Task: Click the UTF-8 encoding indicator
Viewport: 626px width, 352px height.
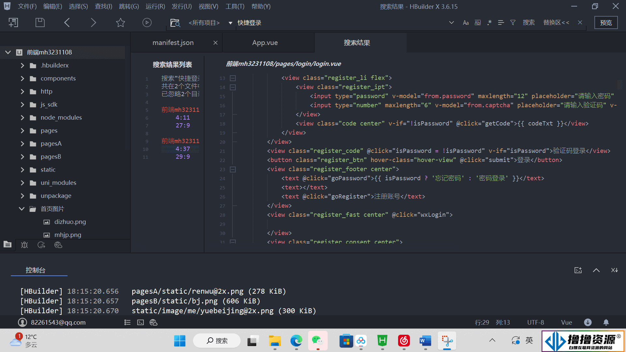Action: tap(536, 322)
